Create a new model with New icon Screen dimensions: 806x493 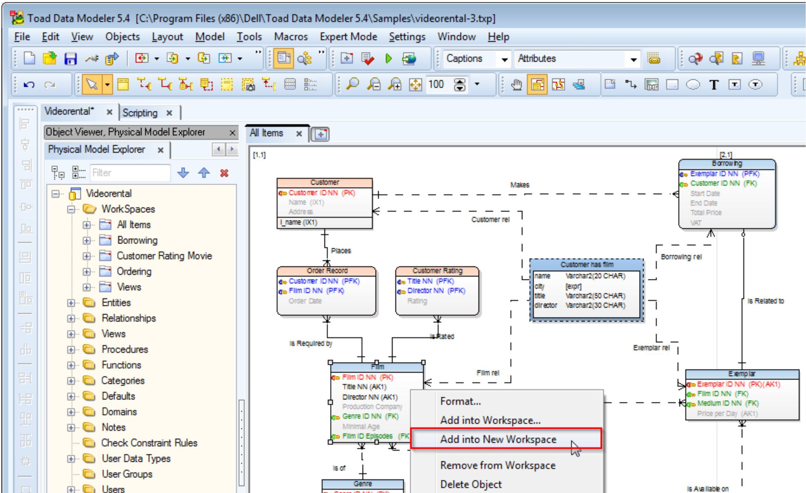click(x=29, y=59)
